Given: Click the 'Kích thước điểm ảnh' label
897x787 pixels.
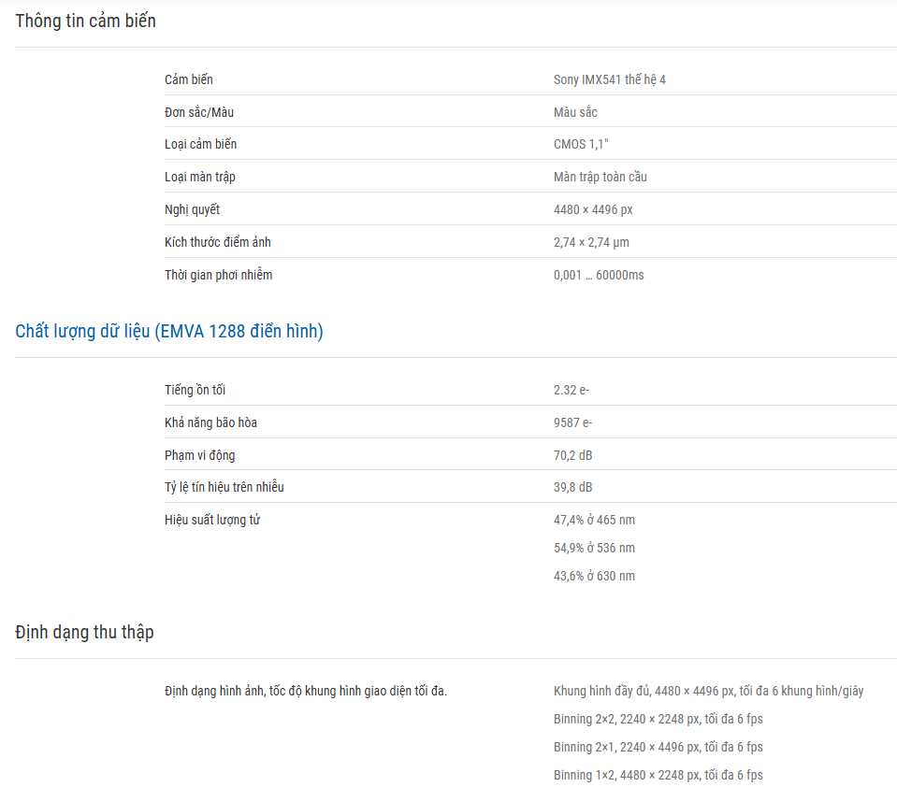Looking at the screenshot, I should 218,242.
